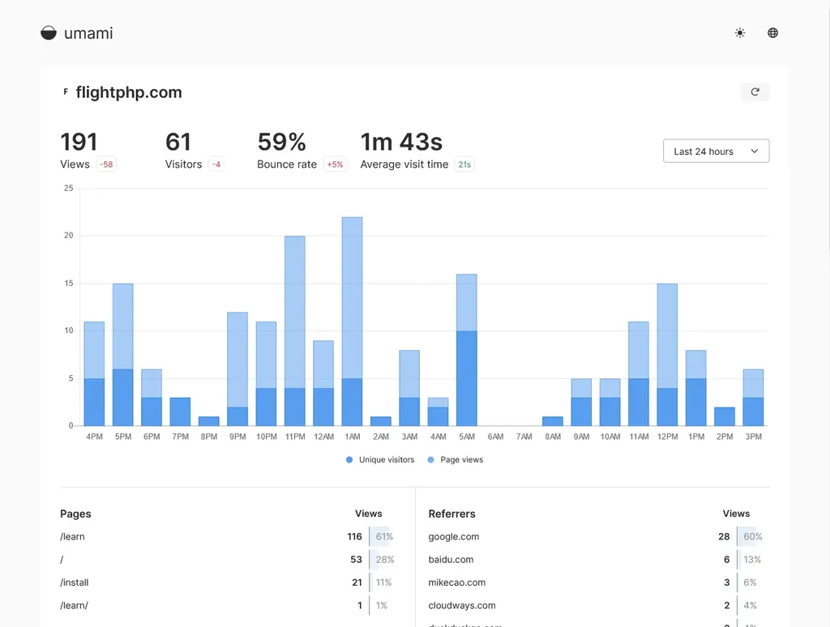This screenshot has width=830, height=627.
Task: Click the 21s visit time change badge
Action: coord(464,164)
